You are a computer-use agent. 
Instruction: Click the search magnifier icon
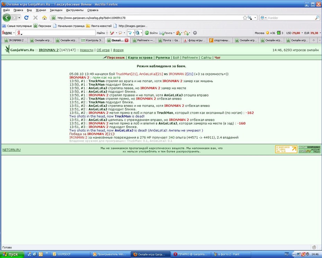coord(317,18)
